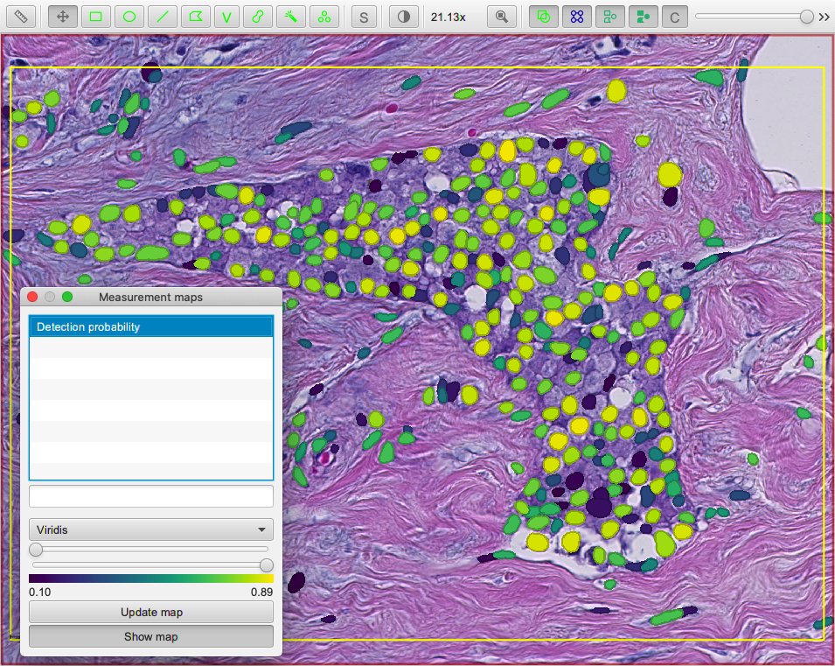Click the zoom-to-fit magnifier icon

click(x=502, y=17)
